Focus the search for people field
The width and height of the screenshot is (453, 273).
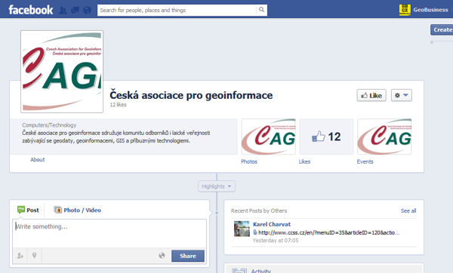[177, 10]
